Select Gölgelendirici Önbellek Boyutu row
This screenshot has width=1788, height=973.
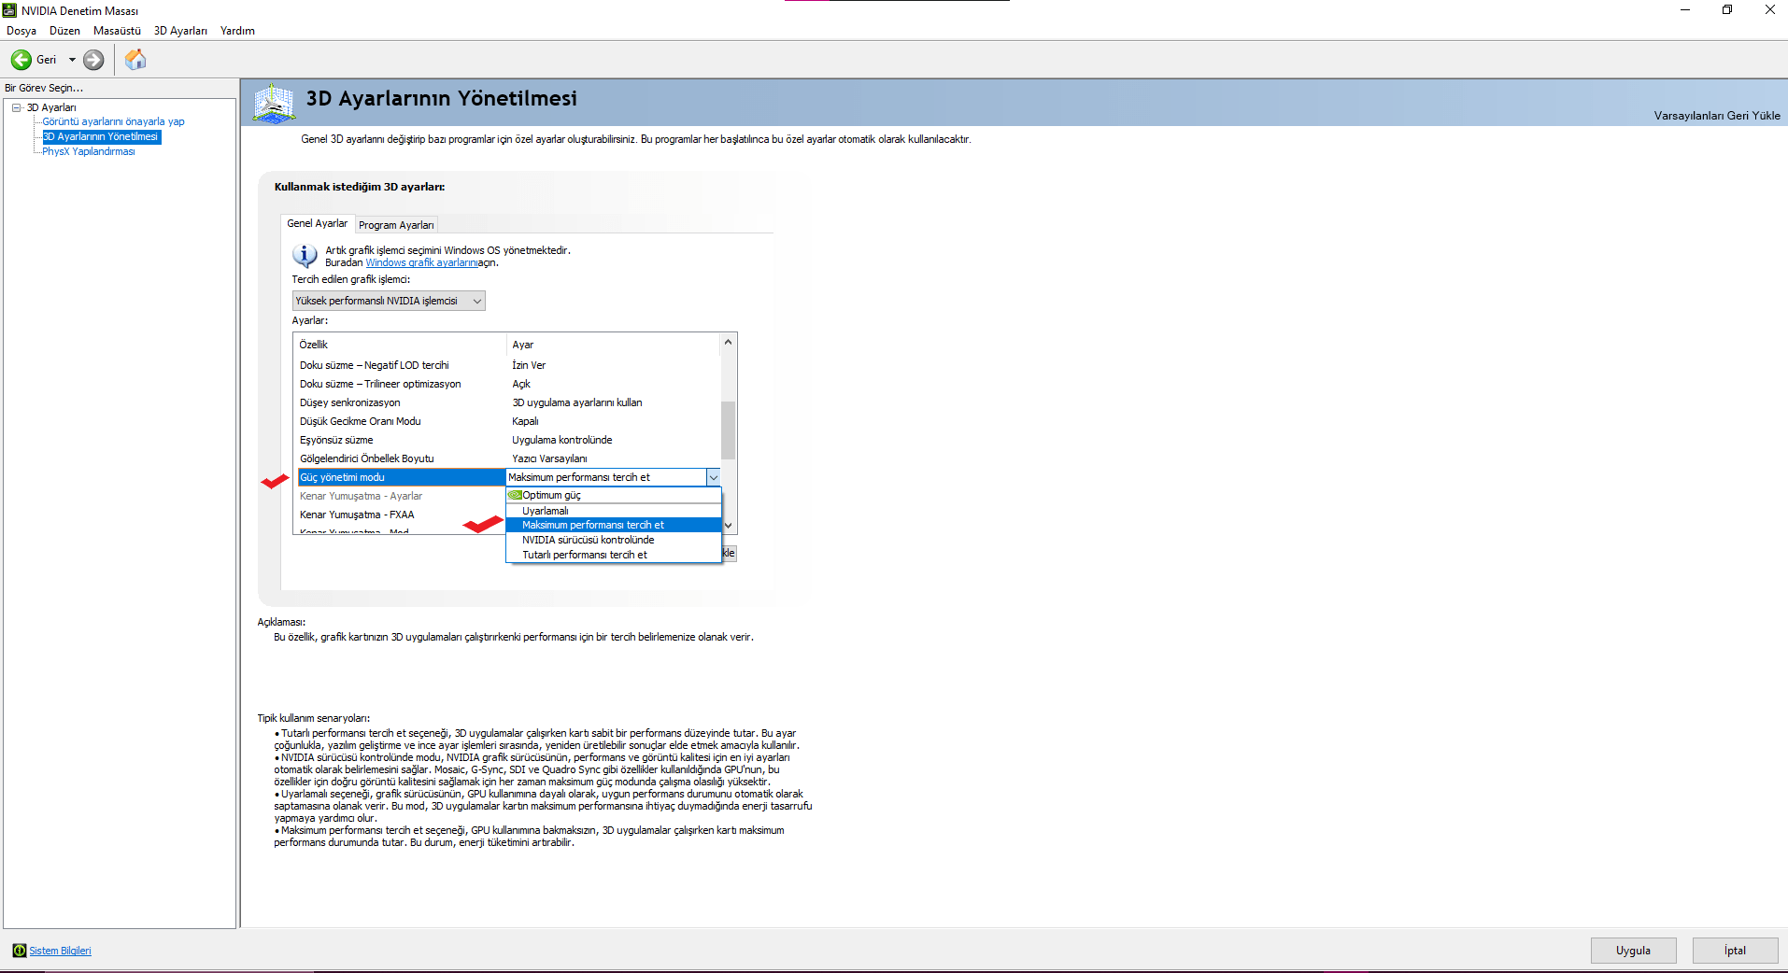pyautogui.click(x=509, y=458)
